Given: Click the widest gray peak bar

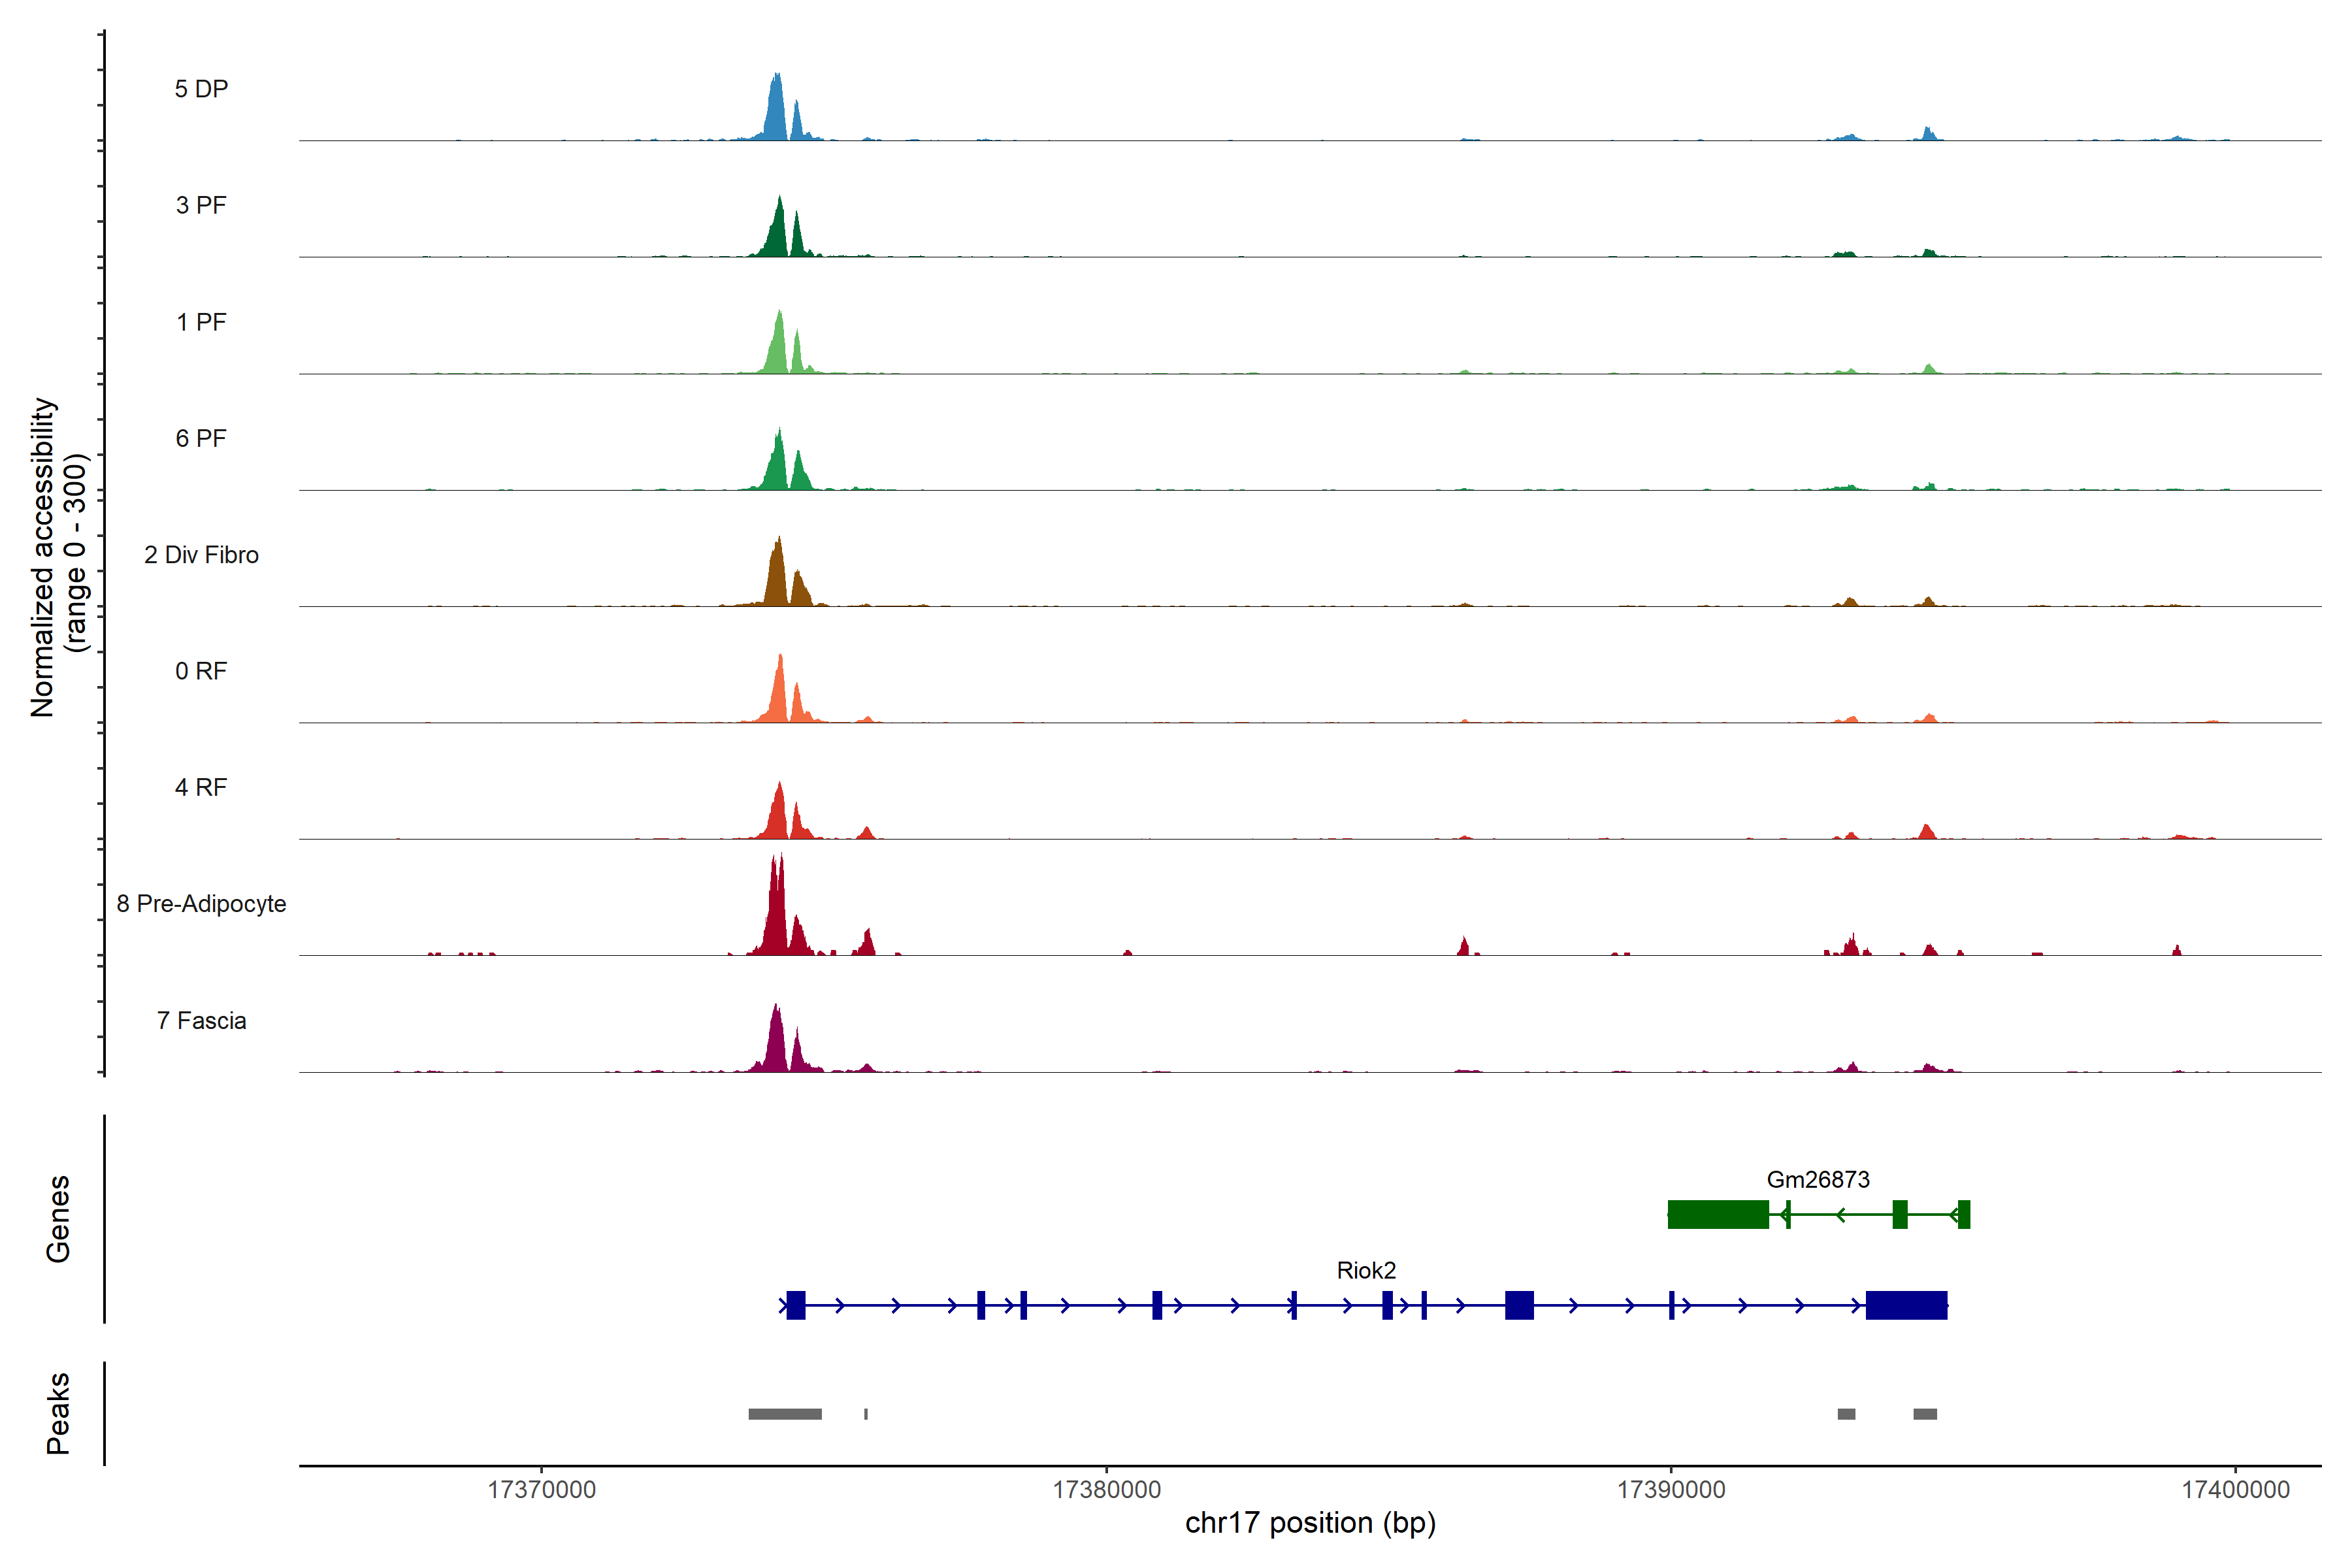Looking at the screenshot, I should 784,1414.
